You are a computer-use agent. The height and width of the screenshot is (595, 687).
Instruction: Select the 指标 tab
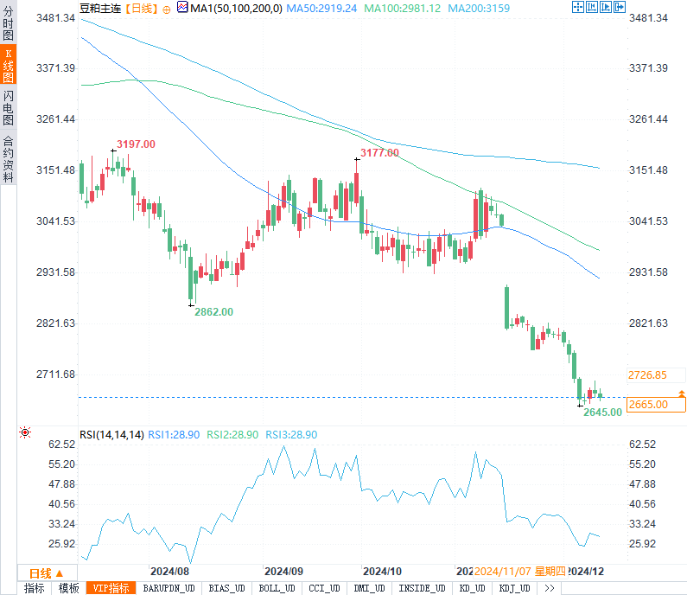pos(35,588)
